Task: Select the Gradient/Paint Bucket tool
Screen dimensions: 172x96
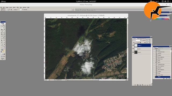Action: [x=4, y=36]
